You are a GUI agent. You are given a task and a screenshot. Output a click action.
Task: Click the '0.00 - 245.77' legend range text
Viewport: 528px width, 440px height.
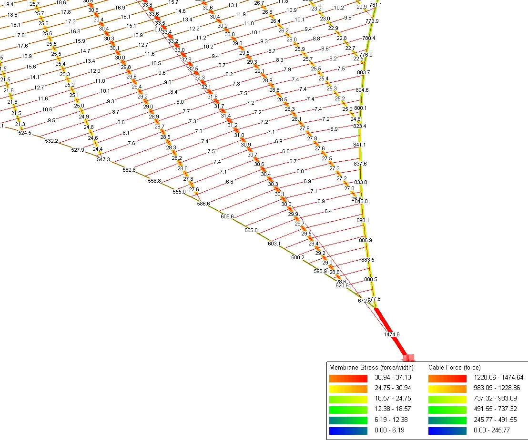(x=492, y=430)
